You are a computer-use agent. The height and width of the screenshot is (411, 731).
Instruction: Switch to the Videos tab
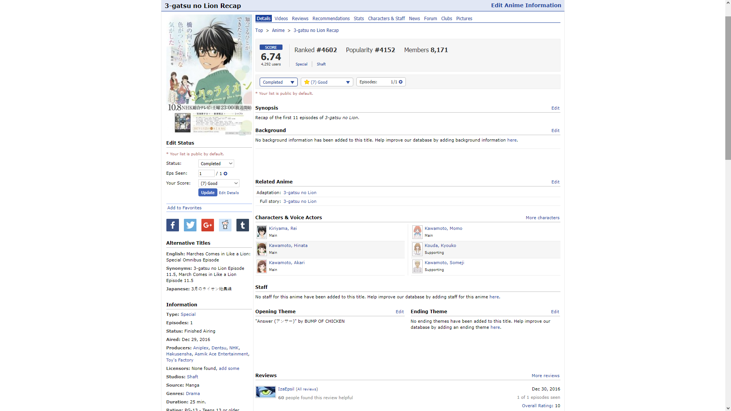(281, 19)
